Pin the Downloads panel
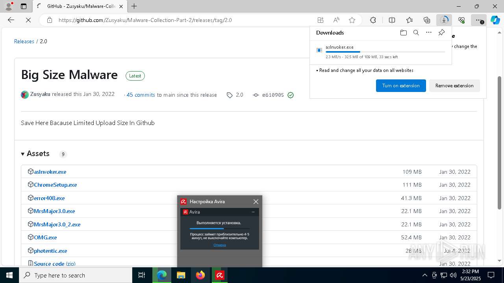The image size is (504, 283). point(441,33)
